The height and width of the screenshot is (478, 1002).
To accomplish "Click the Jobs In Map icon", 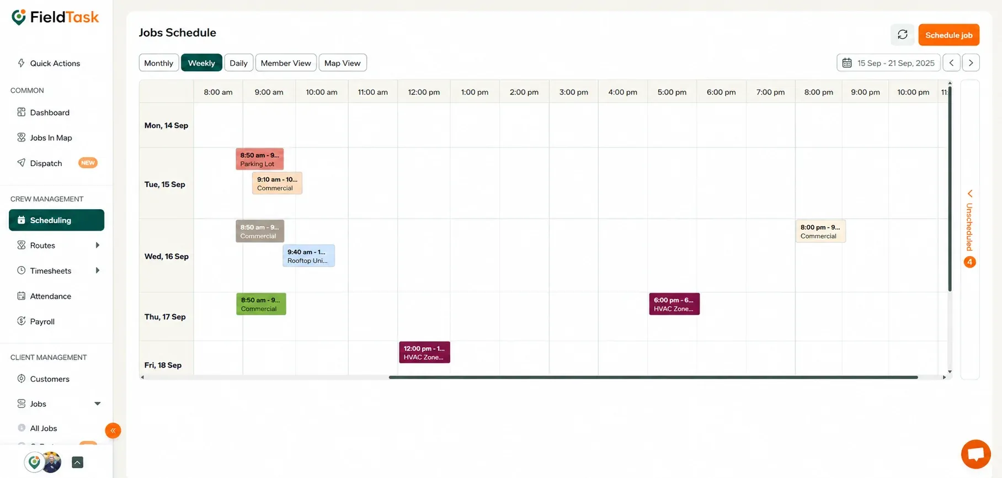I will [21, 137].
